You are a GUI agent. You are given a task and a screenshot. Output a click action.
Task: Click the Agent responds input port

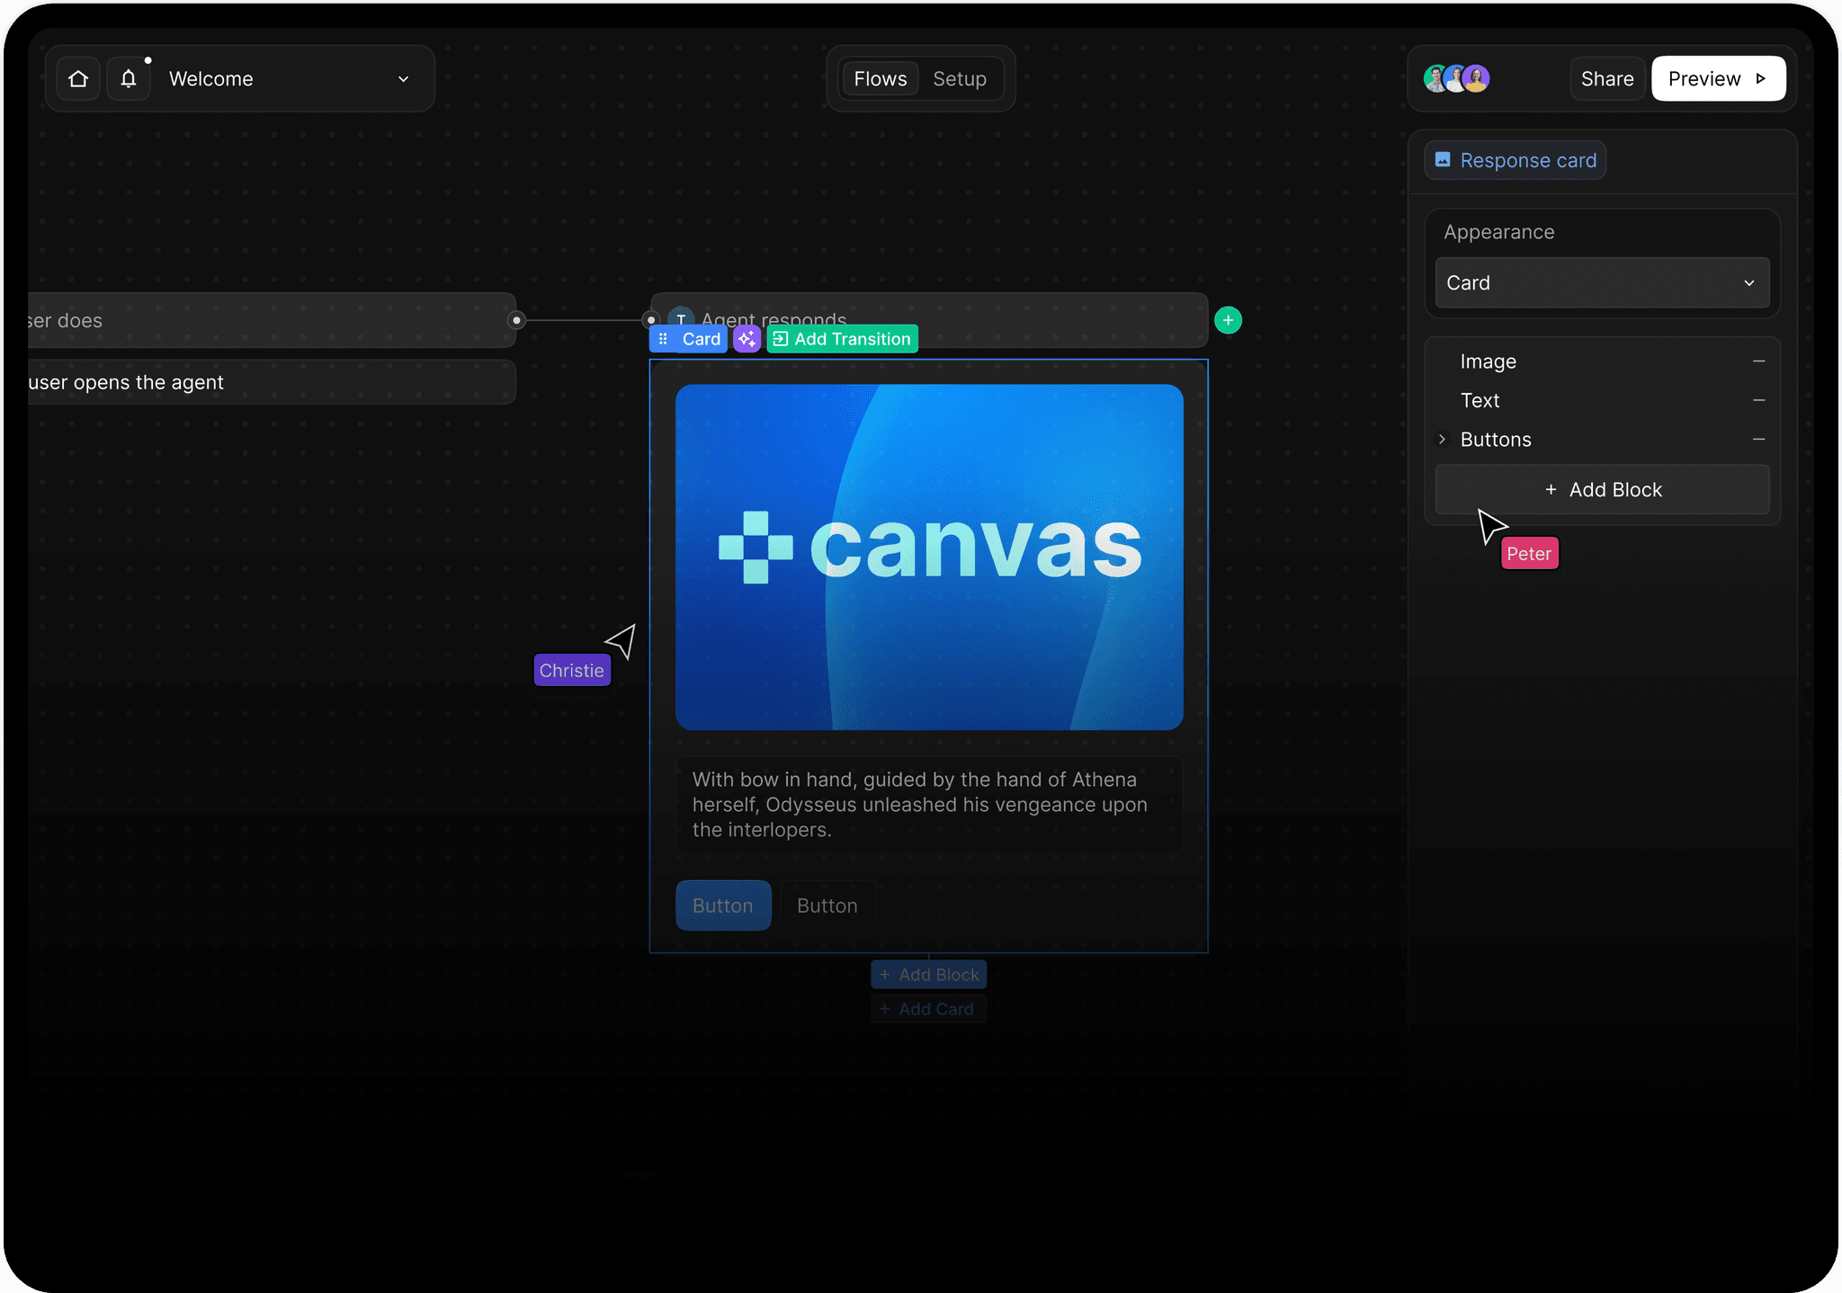(651, 320)
